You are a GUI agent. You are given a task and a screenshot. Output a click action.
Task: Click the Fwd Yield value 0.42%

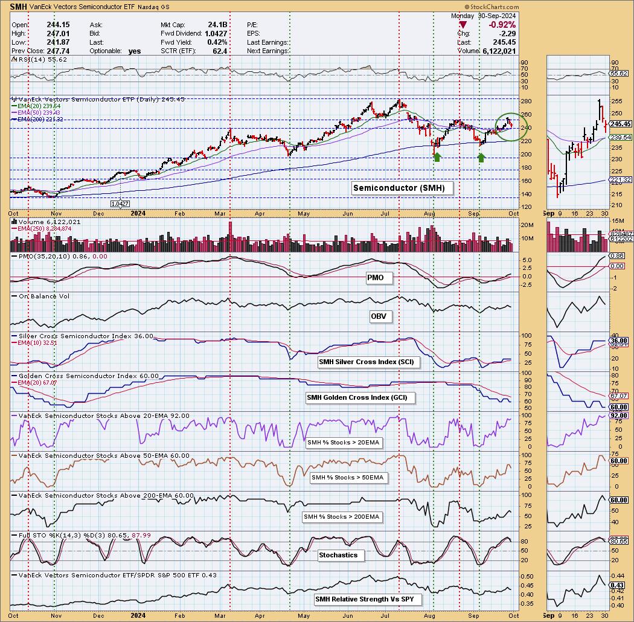tap(217, 42)
